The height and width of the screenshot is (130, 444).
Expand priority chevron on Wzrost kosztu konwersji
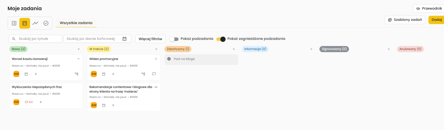coord(78,59)
